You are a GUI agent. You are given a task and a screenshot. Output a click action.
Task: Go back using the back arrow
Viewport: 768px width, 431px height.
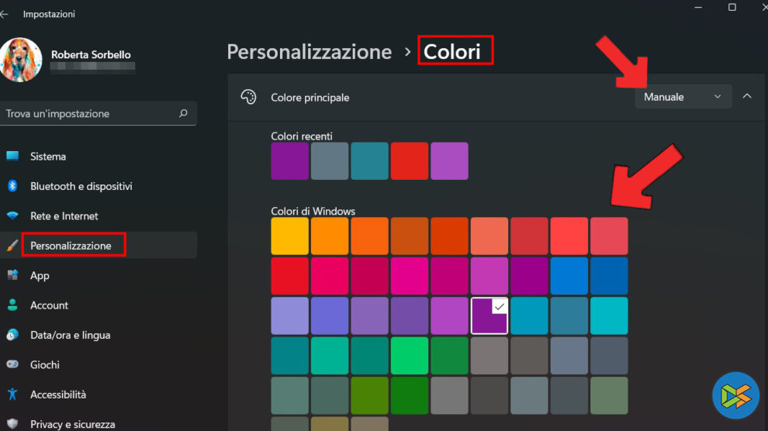[x=5, y=14]
